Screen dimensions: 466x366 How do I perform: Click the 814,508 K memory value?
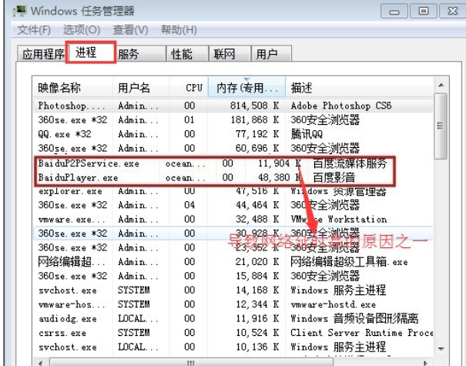tap(254, 106)
